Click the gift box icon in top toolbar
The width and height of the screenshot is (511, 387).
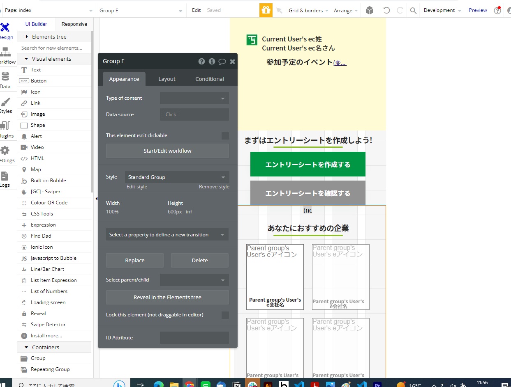tap(266, 10)
